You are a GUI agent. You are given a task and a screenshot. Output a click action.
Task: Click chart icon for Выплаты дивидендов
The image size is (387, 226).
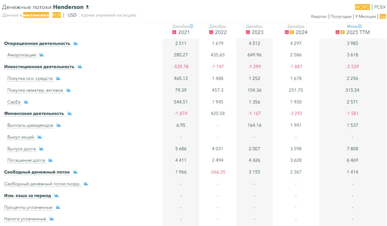click(x=59, y=125)
